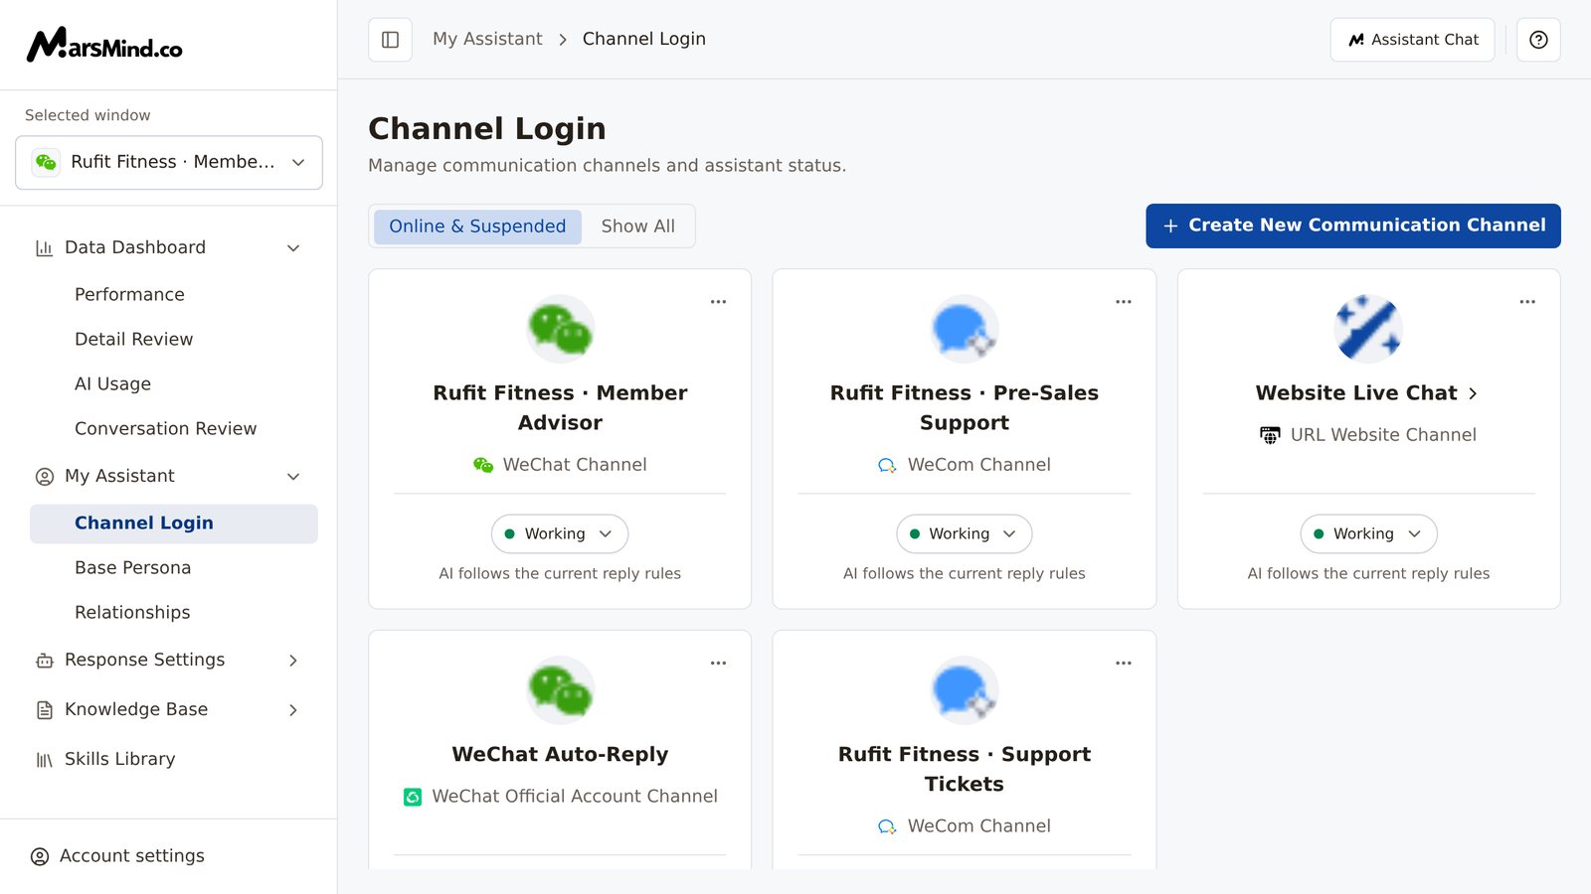The height and width of the screenshot is (894, 1591).
Task: Click the Support Tickets WeCom avatar icon
Action: (x=965, y=690)
